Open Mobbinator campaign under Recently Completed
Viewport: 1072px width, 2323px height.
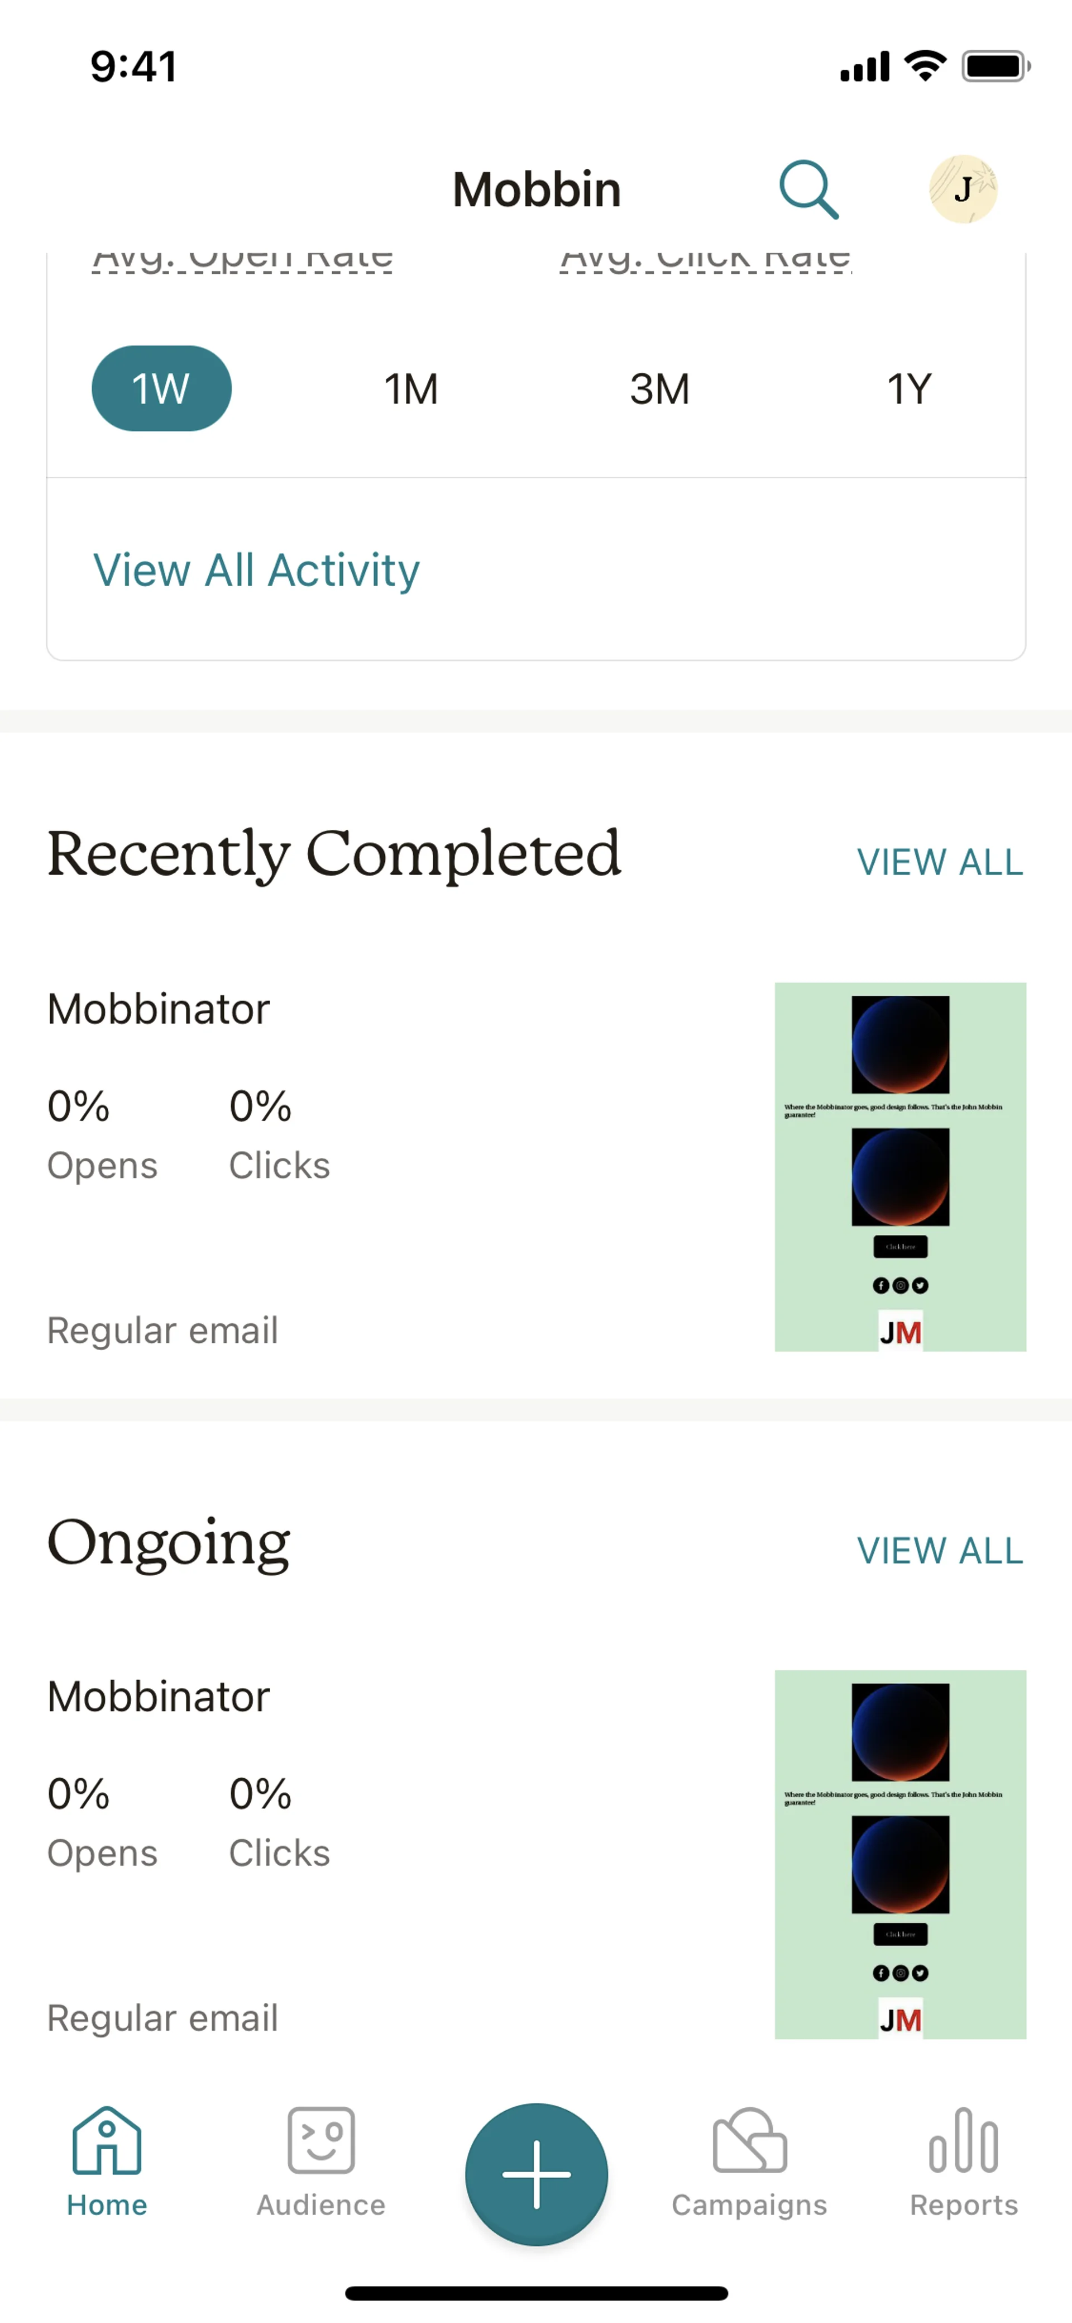pyautogui.click(x=159, y=1009)
